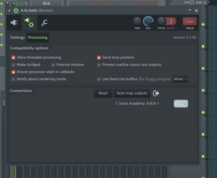Enable Process inactive inputs and outputs

[129, 65]
